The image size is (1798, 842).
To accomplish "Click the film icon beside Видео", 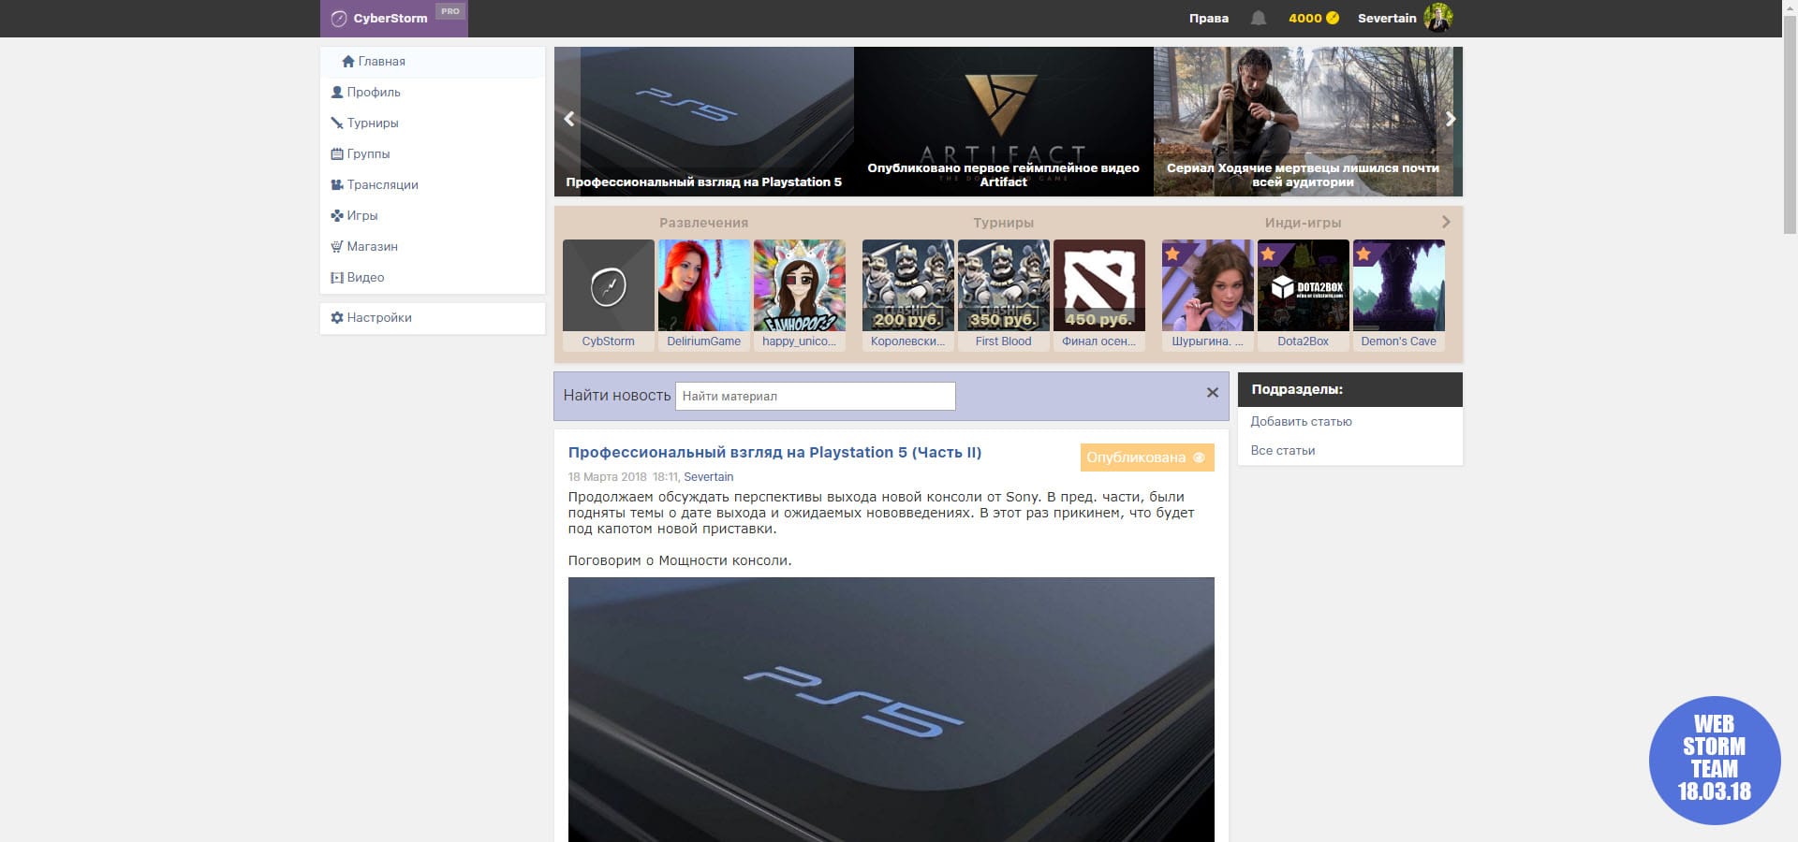I will coord(337,277).
